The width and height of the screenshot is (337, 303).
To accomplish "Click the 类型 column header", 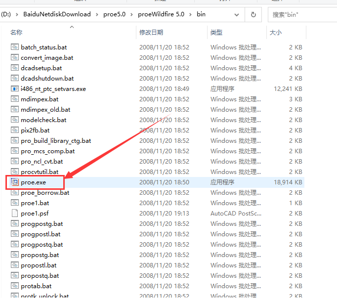I will pos(216,33).
